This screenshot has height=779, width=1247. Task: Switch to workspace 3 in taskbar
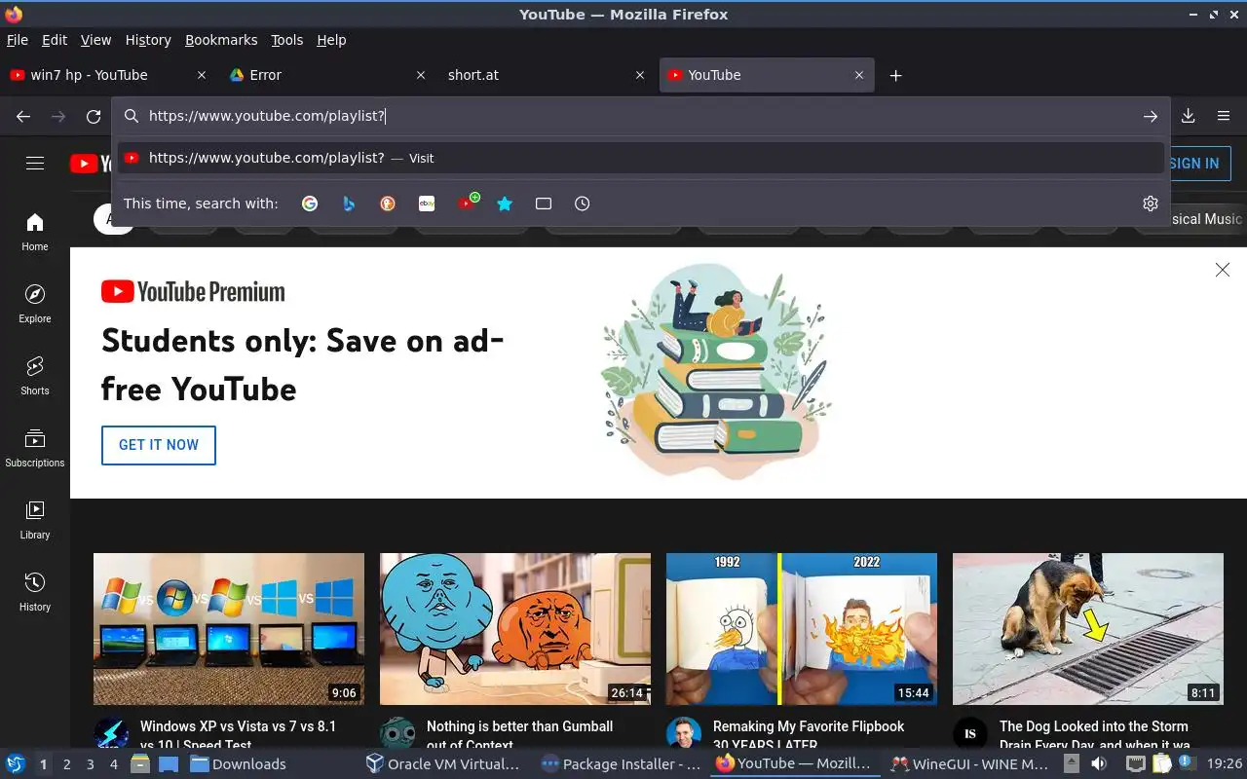pyautogui.click(x=90, y=764)
